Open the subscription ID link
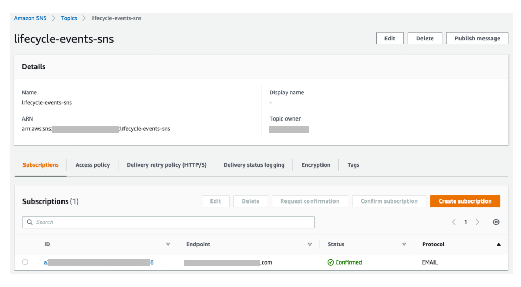Screen dimensions: 521x287 98,262
